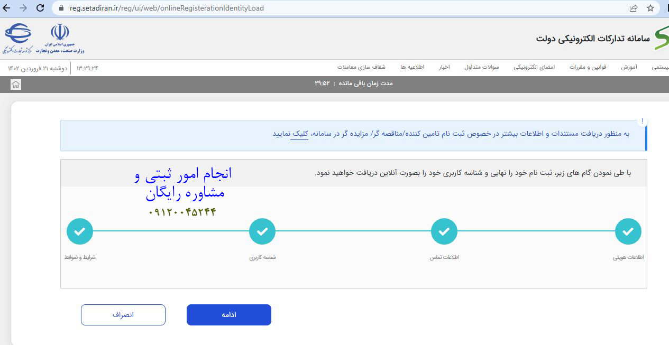The width and height of the screenshot is (669, 345).
Task: Click the checkmark for اطلاعات هویتی step
Action: pyautogui.click(x=628, y=231)
